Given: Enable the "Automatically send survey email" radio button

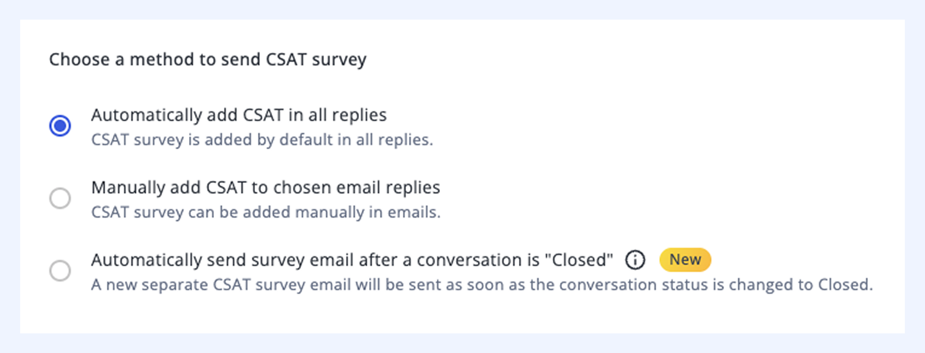Looking at the screenshot, I should 60,271.
